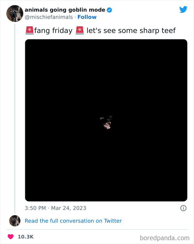Click the Mar 24, 2023 date
194x244 pixels.
[69, 208]
